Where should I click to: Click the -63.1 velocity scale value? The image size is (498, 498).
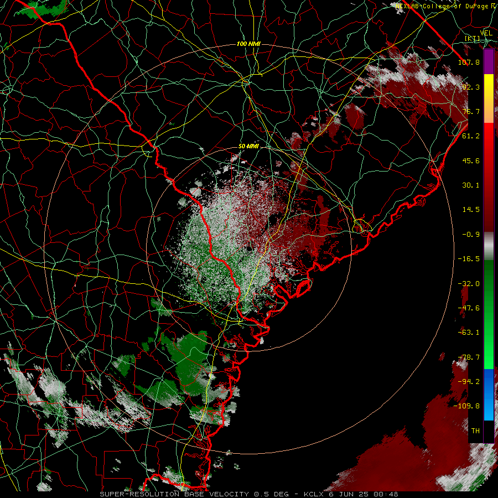click(469, 333)
